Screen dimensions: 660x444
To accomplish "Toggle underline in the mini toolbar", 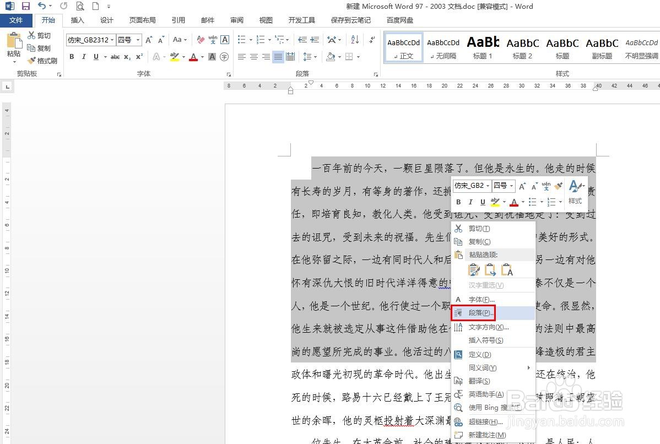I will coord(483,202).
